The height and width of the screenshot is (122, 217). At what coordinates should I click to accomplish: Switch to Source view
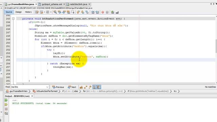(x=9, y=12)
